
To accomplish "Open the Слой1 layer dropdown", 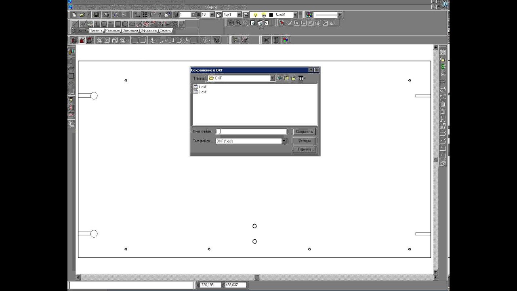I will (x=296, y=15).
